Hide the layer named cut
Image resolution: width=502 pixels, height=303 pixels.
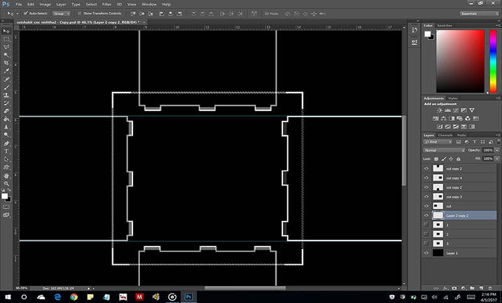426,206
